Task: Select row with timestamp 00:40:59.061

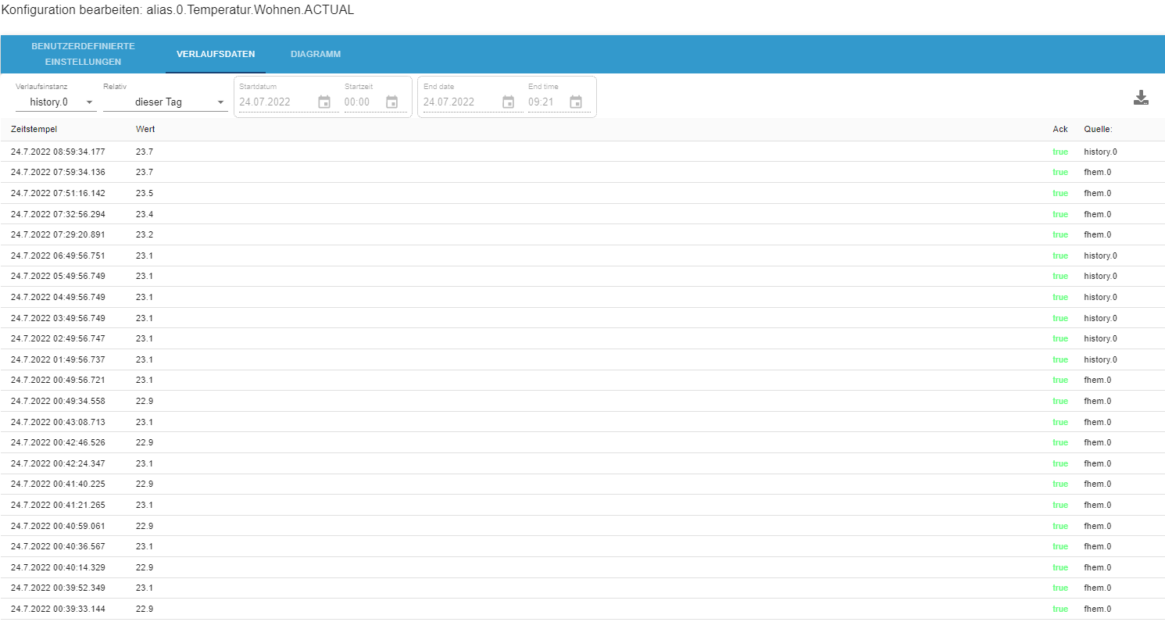Action: pyautogui.click(x=582, y=526)
